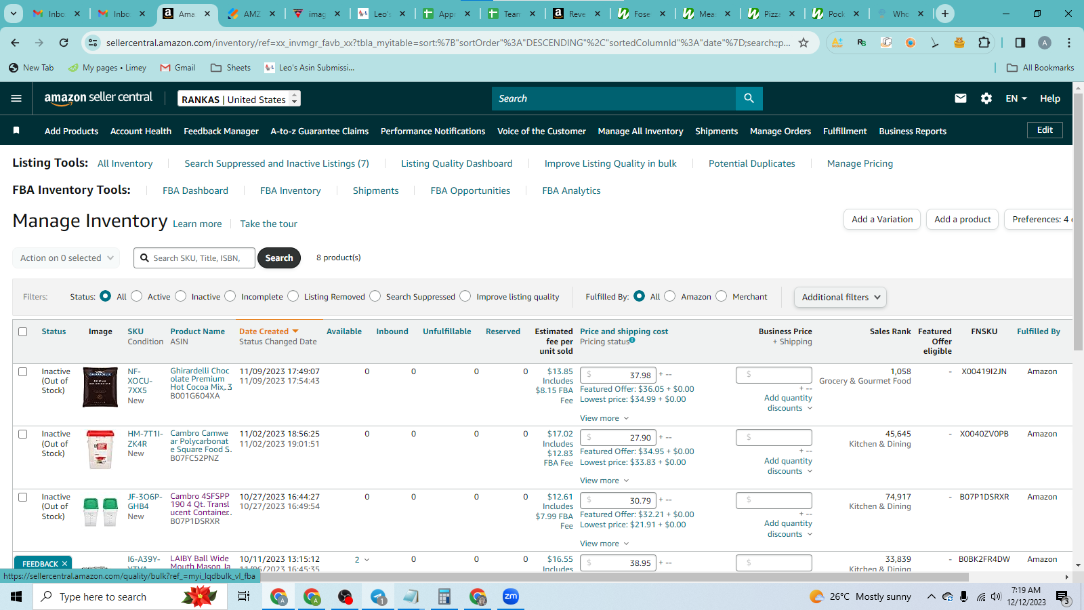Click the bookmark flag icon in navigation bar
This screenshot has width=1084, height=610.
point(16,130)
